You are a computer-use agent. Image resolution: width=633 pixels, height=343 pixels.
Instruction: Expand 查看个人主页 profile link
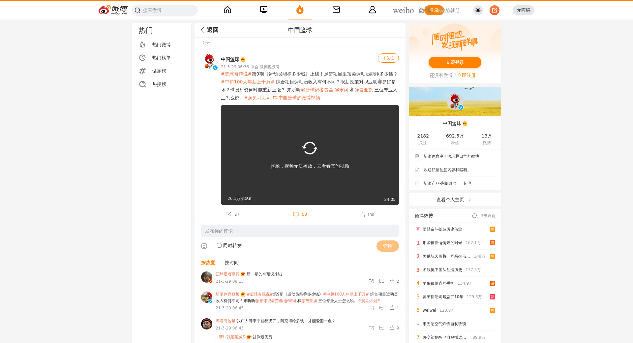(454, 200)
